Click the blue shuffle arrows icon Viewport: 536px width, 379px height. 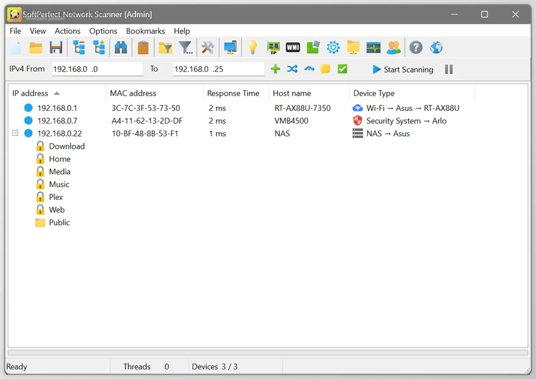pyautogui.click(x=292, y=69)
